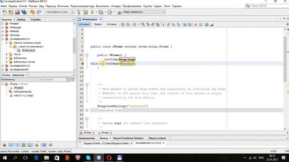Open Skype from the Windows taskbar
The image size is (289, 162).
tap(89, 158)
